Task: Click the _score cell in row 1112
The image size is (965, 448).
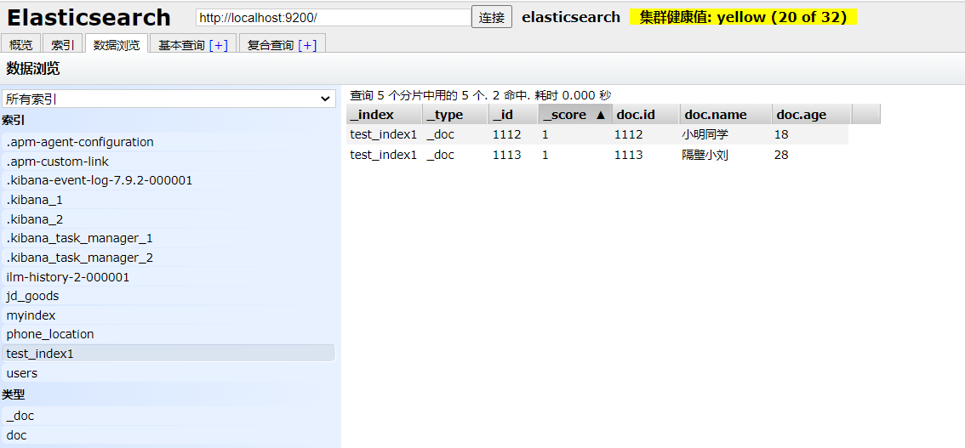Action: pyautogui.click(x=545, y=134)
